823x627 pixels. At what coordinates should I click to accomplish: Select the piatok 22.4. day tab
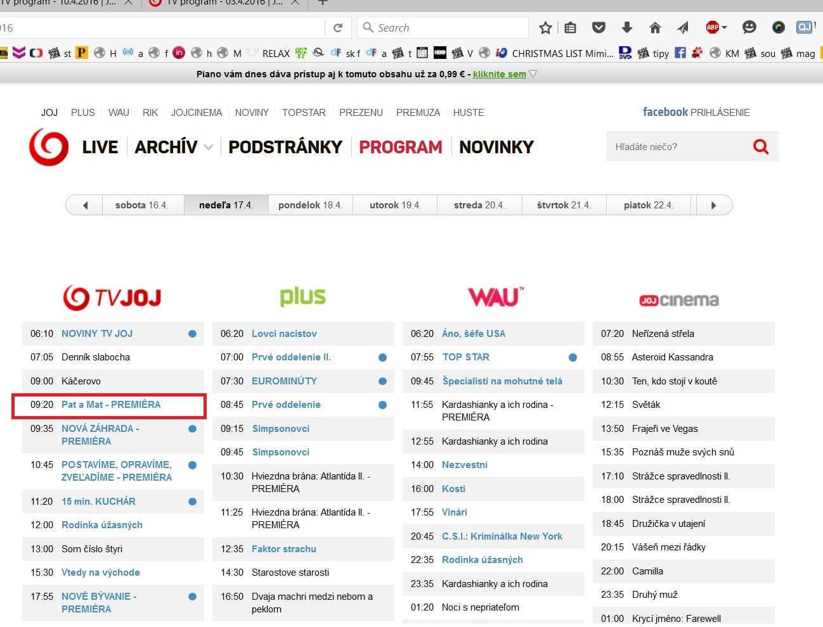point(649,205)
